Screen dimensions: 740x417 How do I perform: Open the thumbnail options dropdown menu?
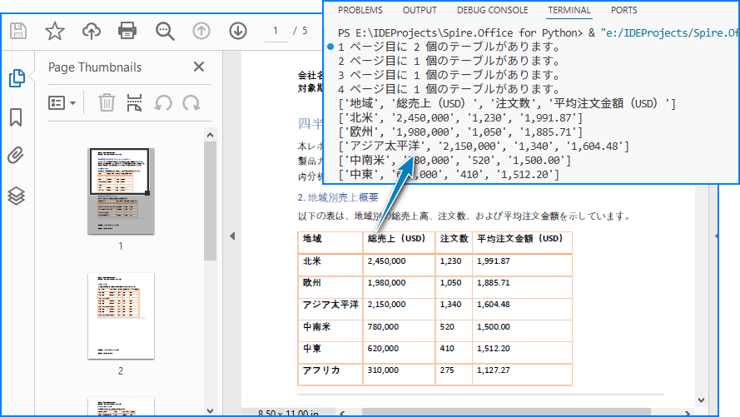click(62, 103)
